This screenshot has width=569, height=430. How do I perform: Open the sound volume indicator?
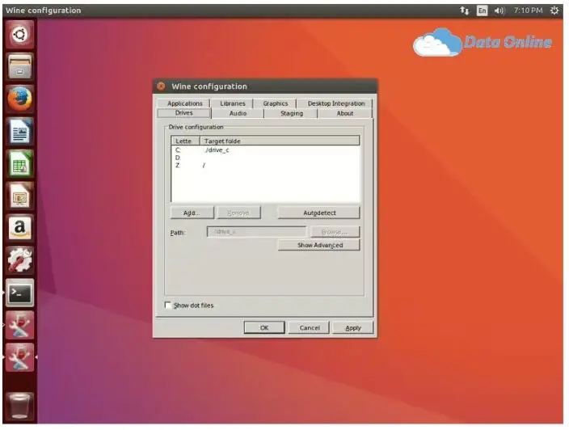point(499,11)
